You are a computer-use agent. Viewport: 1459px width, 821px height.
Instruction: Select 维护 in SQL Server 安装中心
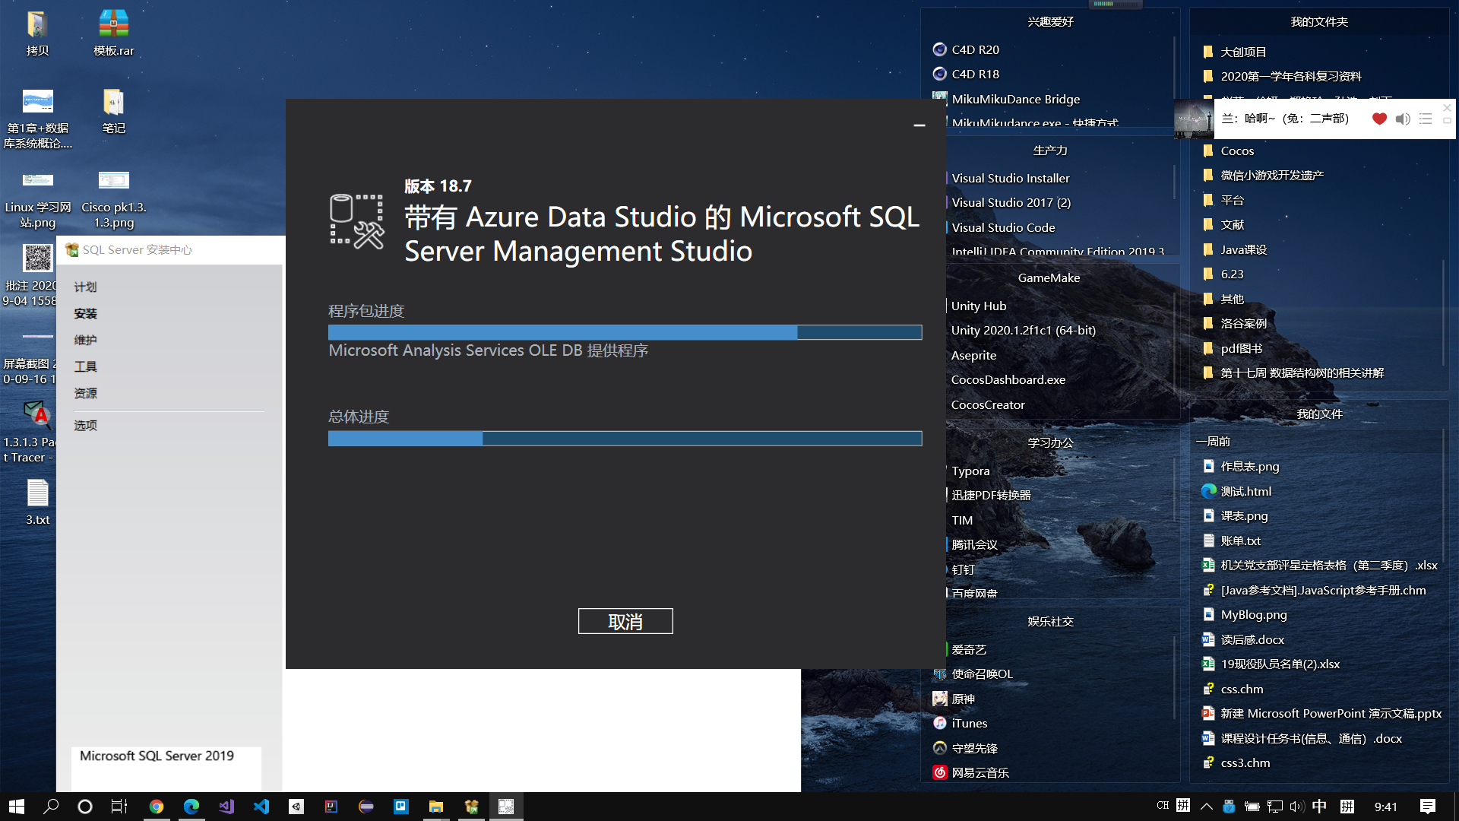(85, 340)
